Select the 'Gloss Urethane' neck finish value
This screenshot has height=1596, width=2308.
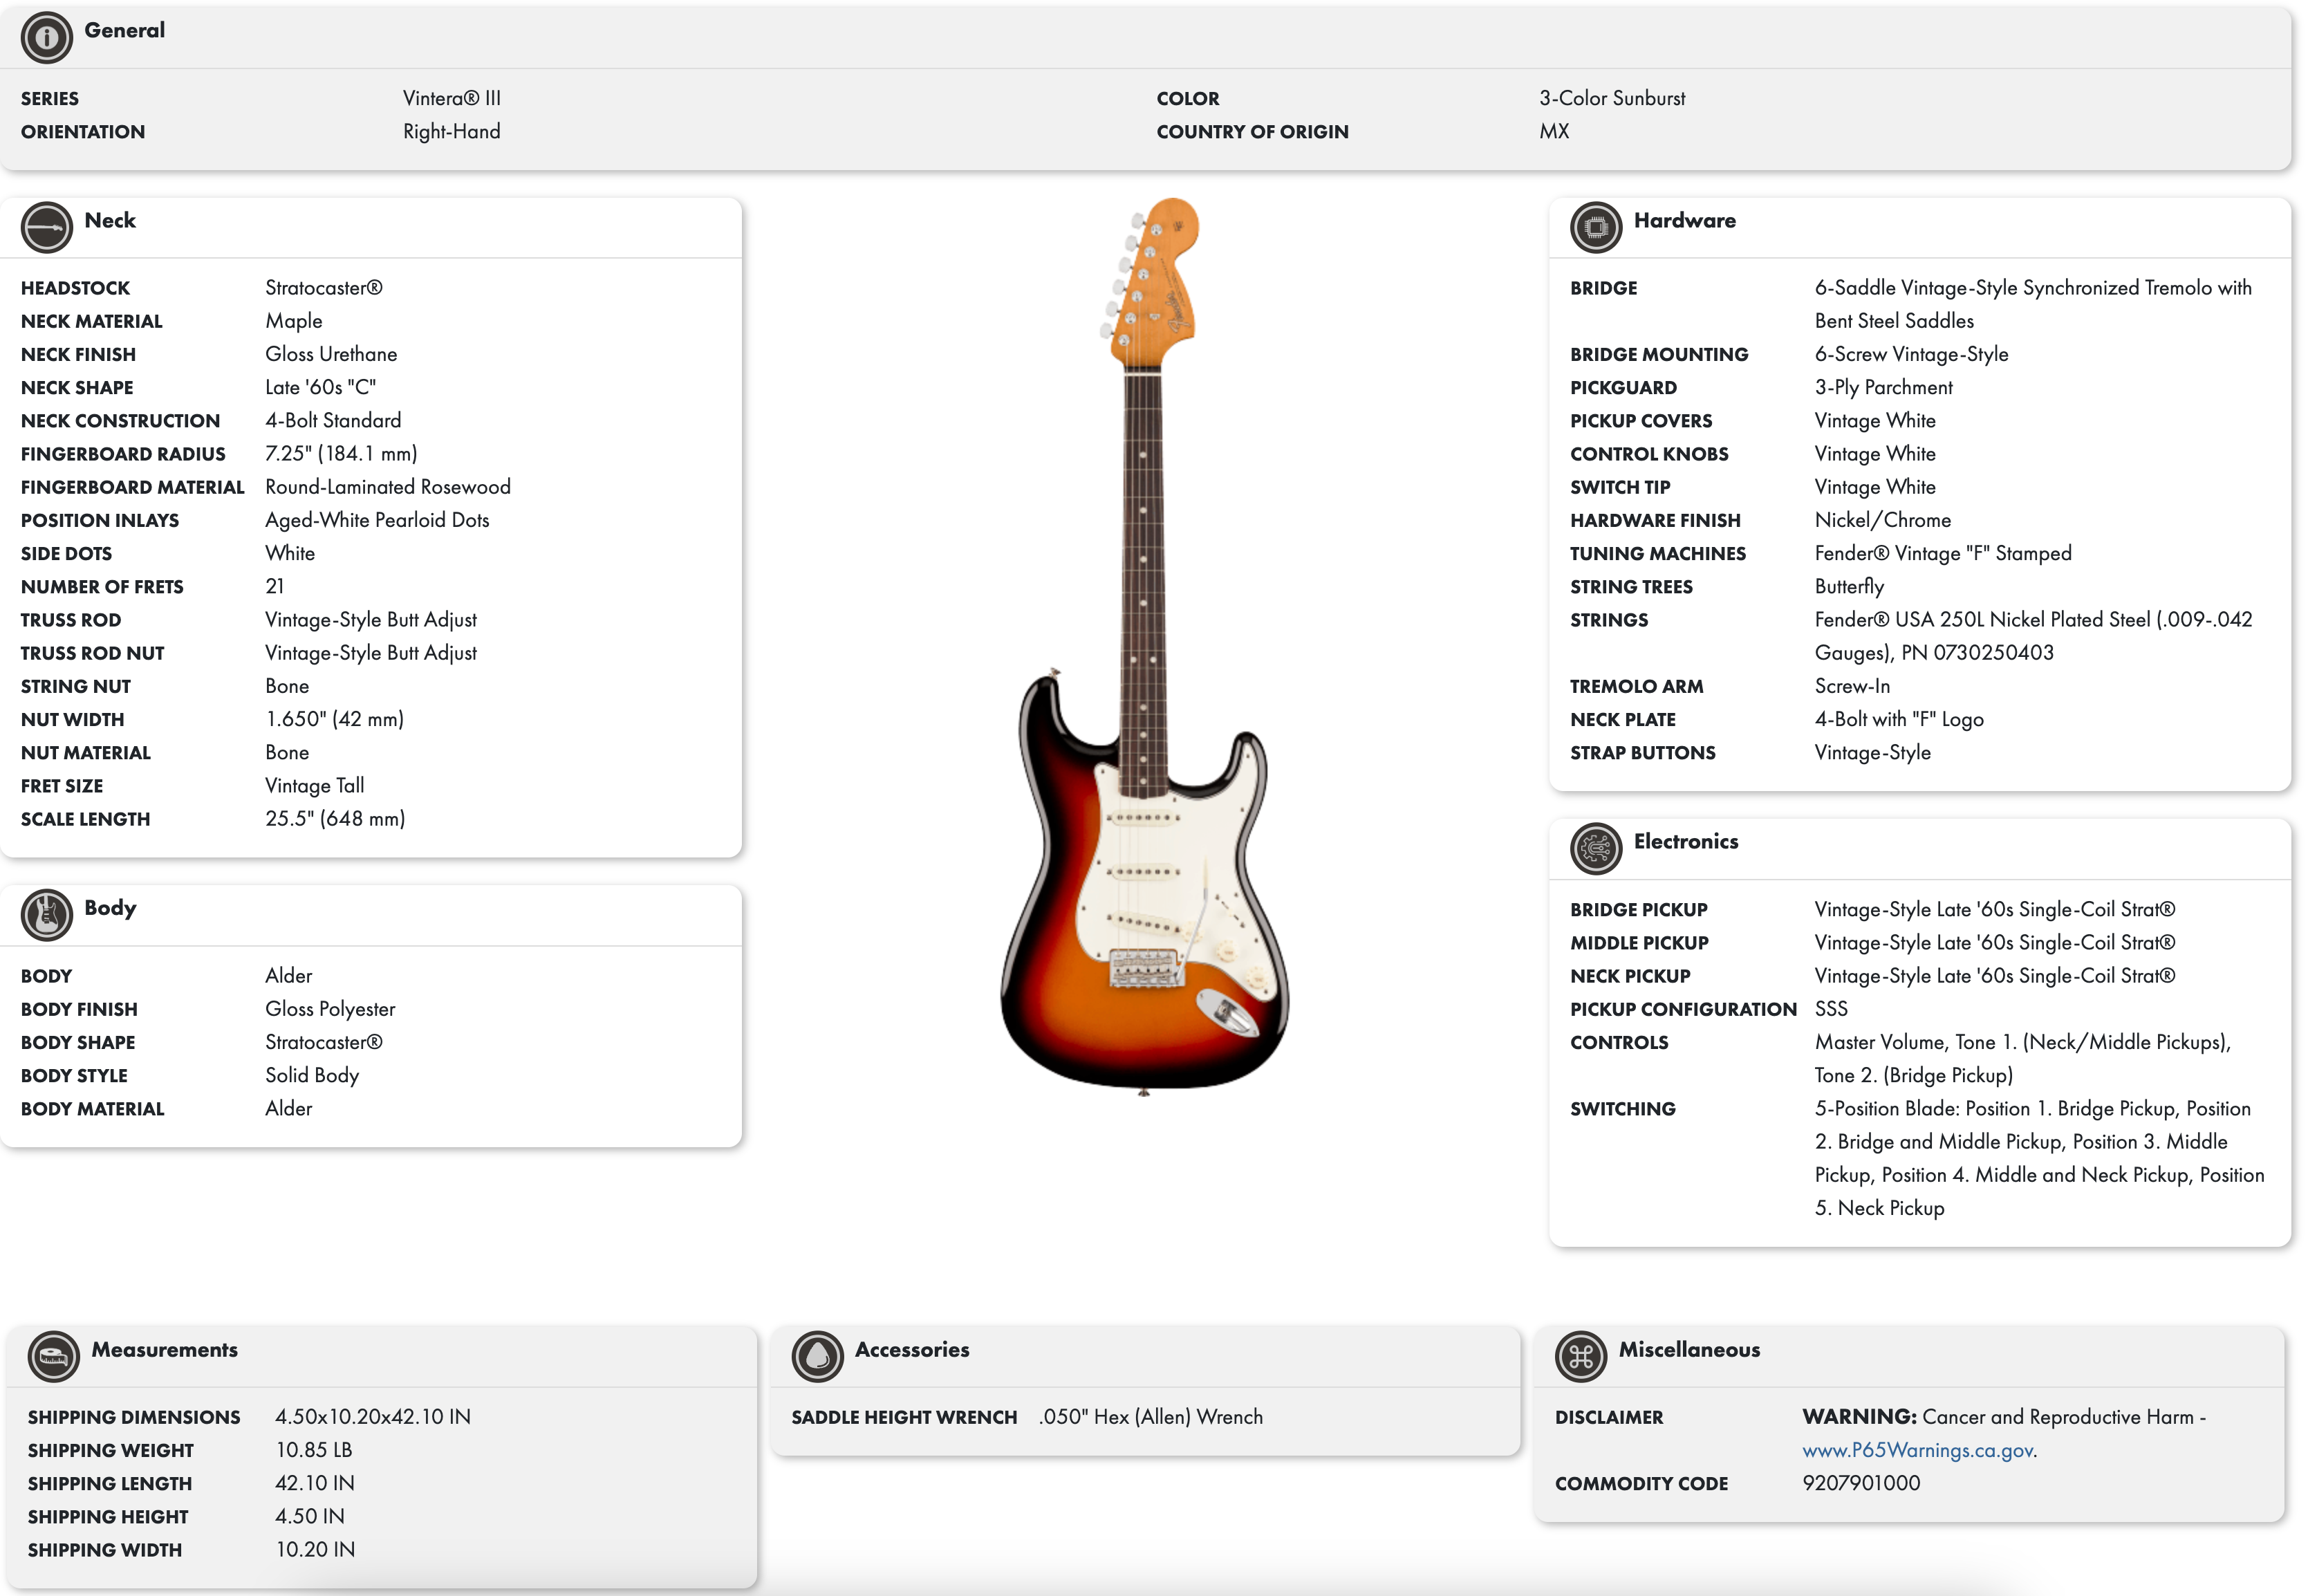click(x=331, y=354)
